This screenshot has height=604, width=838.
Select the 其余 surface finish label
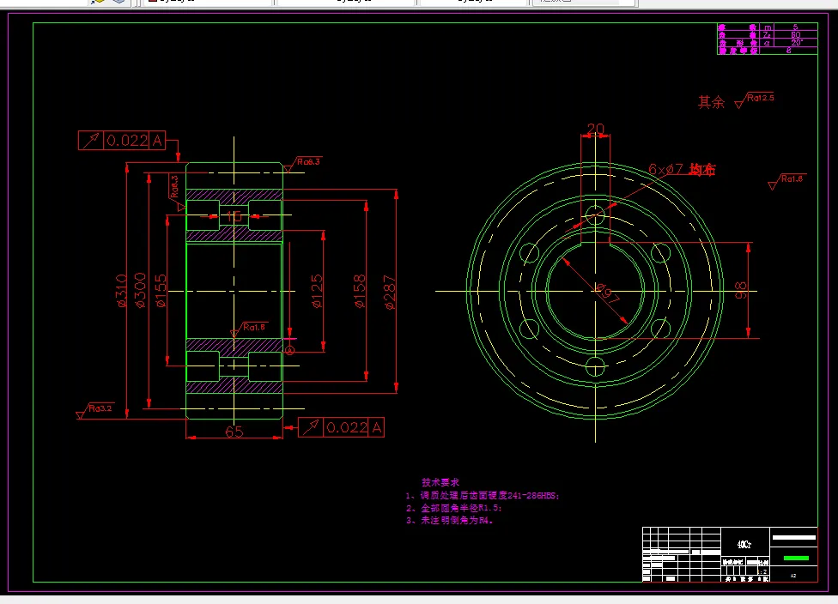(711, 102)
